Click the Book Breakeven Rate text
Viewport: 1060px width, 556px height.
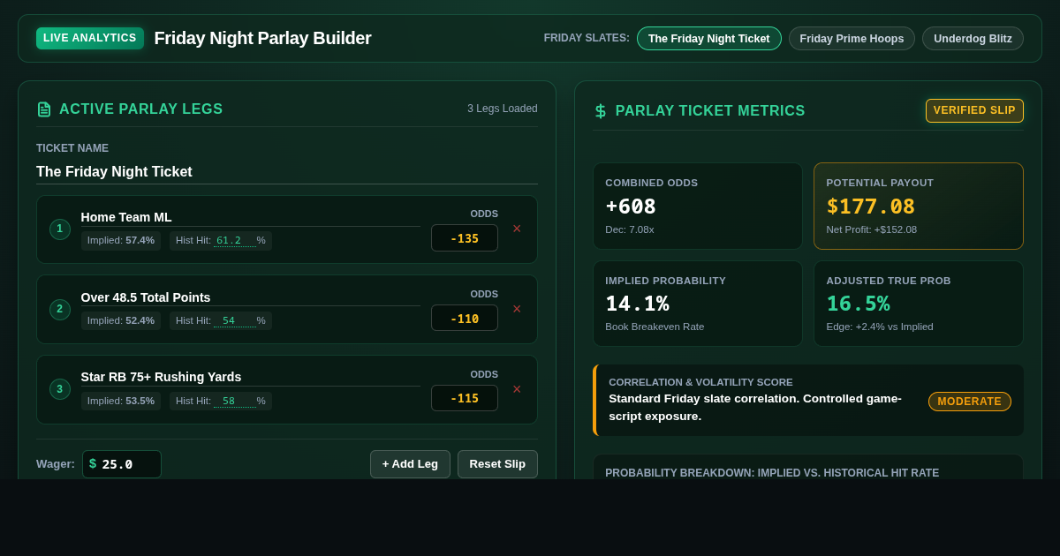(x=655, y=327)
